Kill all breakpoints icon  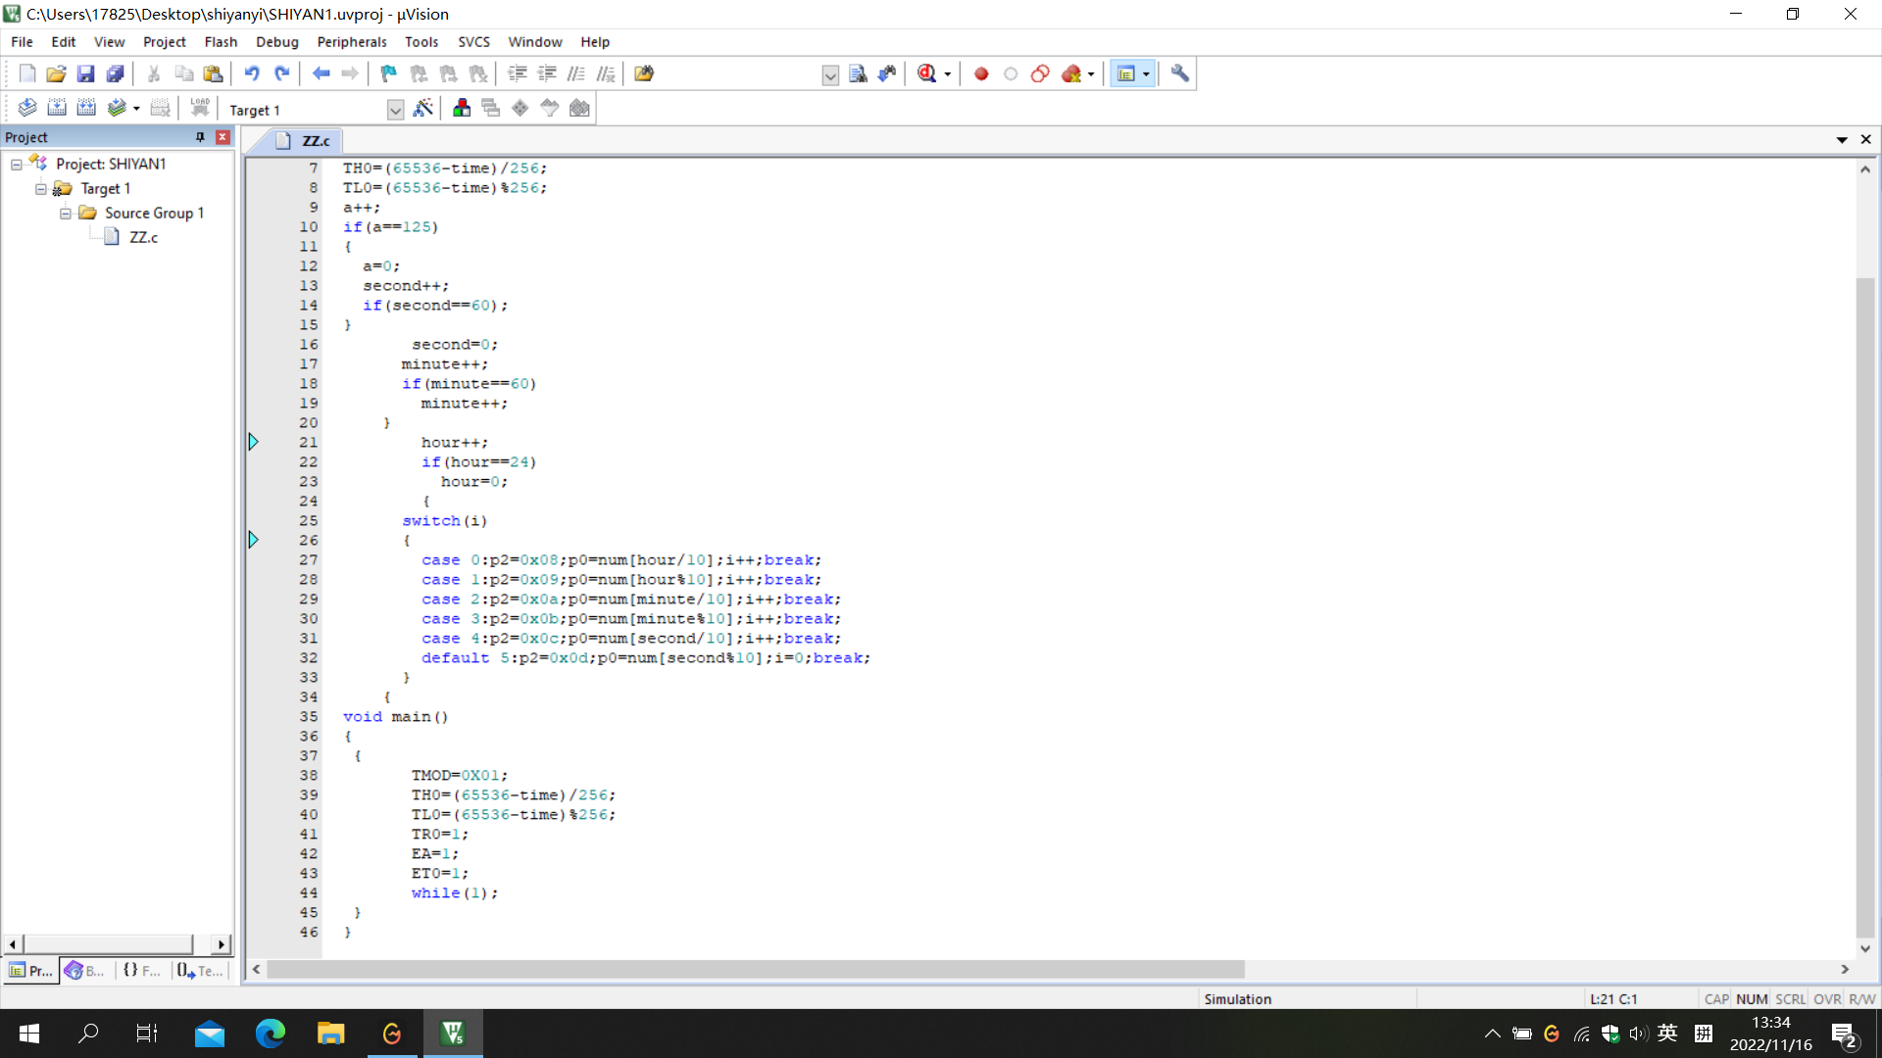coord(1071,73)
